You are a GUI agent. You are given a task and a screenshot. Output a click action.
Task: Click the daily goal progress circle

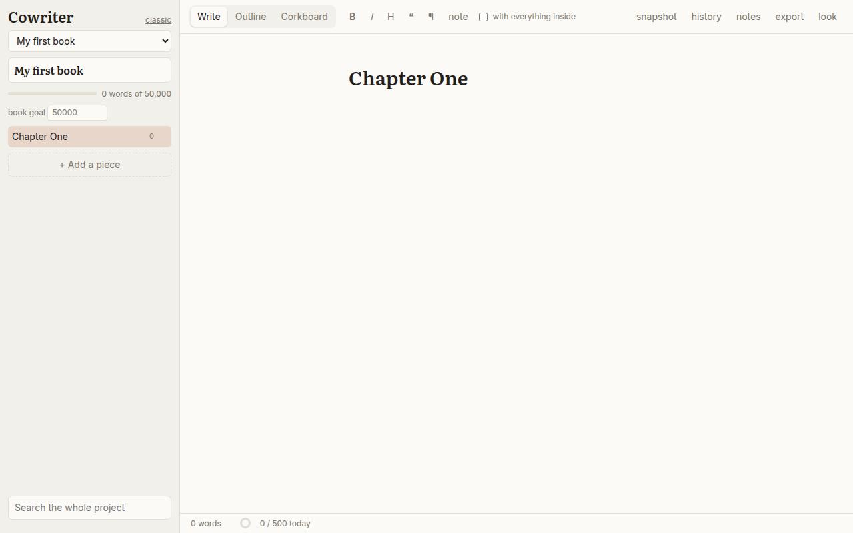click(x=245, y=523)
